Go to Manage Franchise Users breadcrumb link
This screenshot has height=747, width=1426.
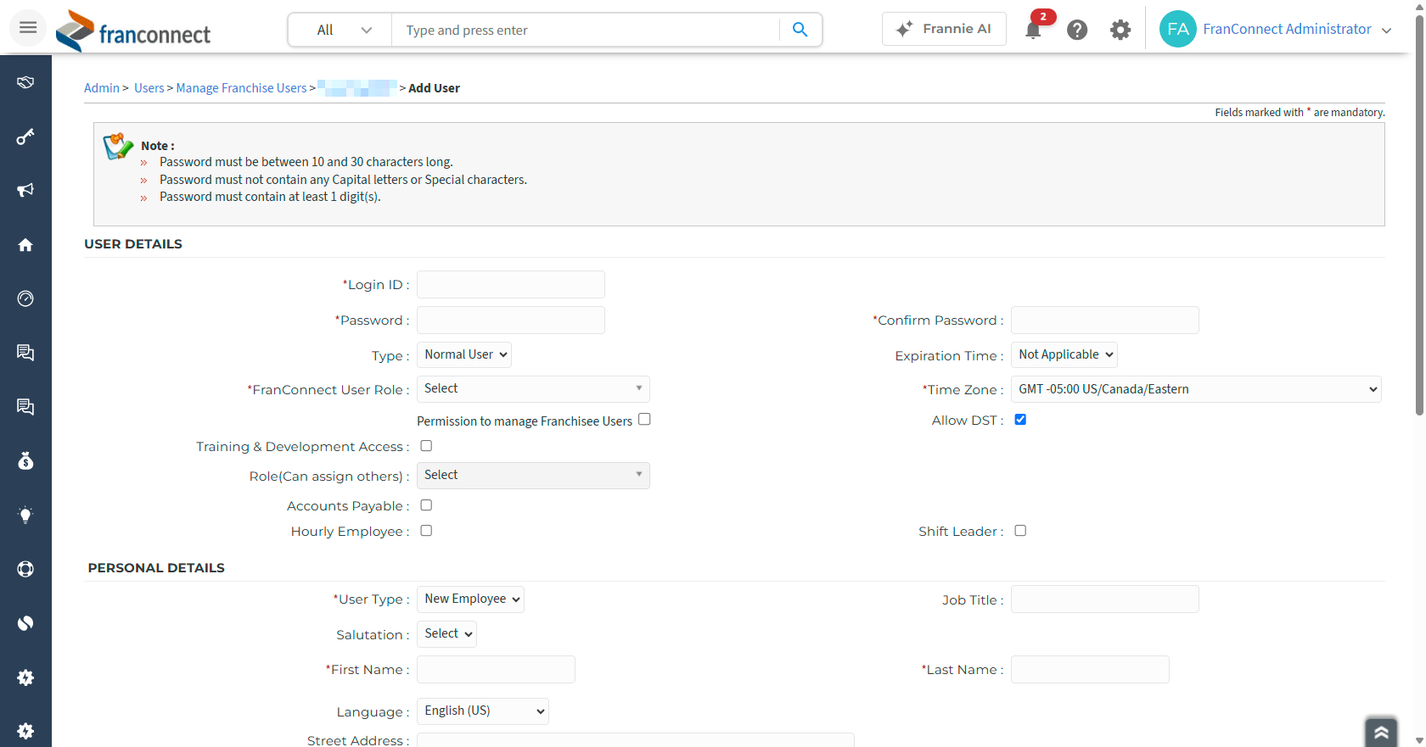[x=241, y=88]
